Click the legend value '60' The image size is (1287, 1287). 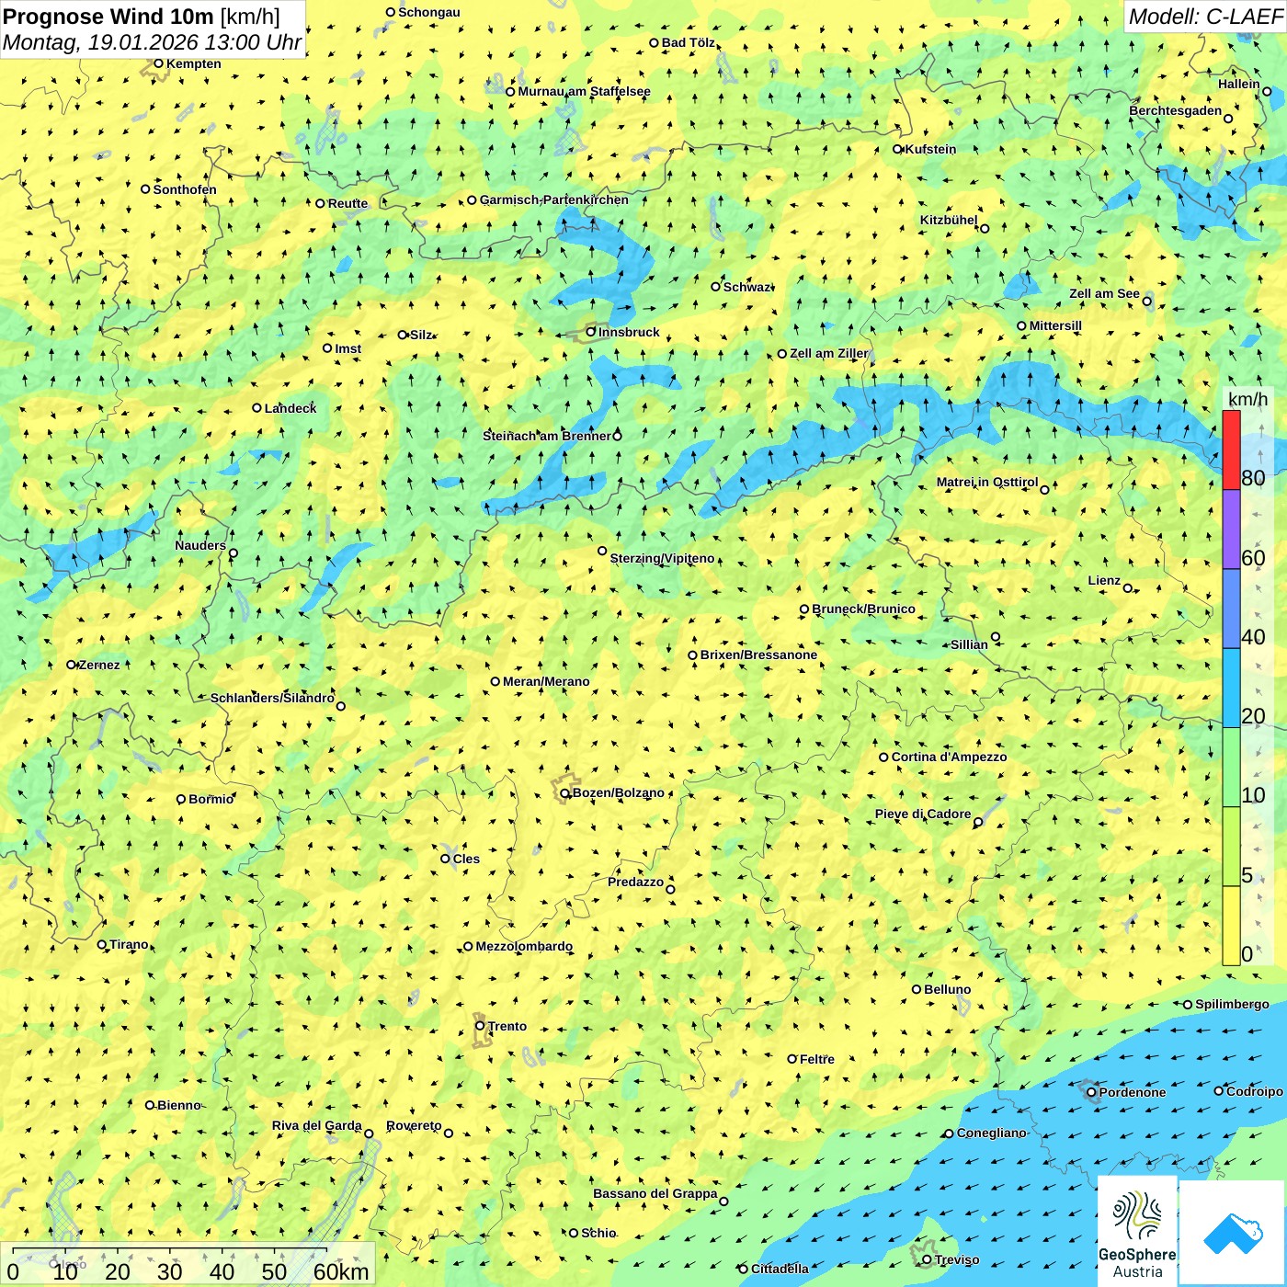coord(1253,558)
